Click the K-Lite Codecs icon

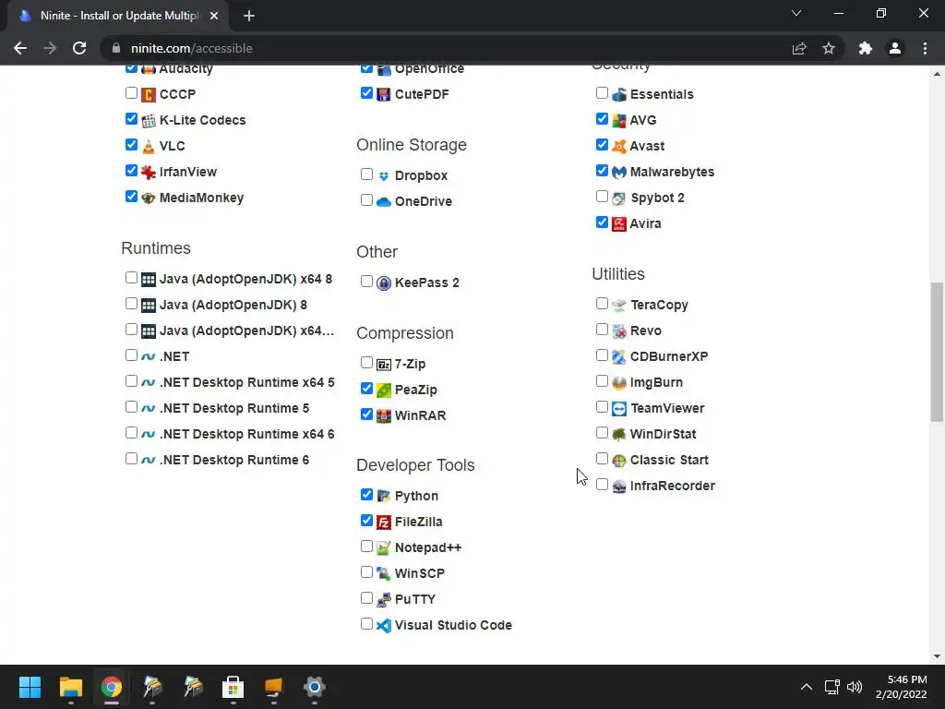point(149,121)
